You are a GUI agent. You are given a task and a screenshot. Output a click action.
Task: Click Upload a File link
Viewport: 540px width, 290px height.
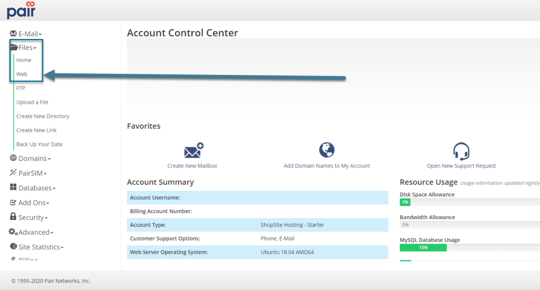(32, 102)
